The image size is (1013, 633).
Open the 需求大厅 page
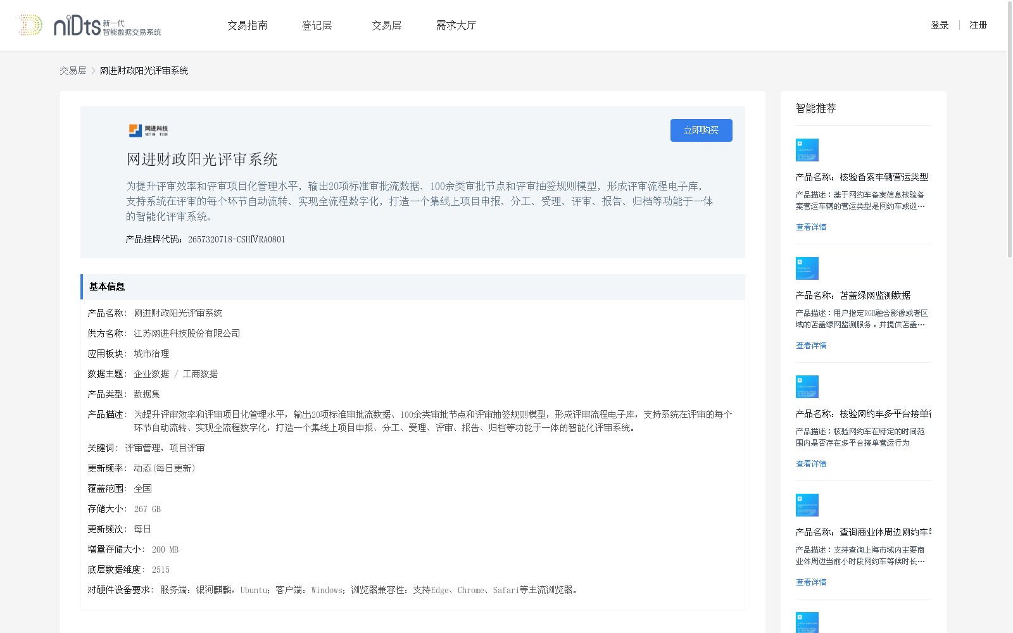(x=456, y=25)
